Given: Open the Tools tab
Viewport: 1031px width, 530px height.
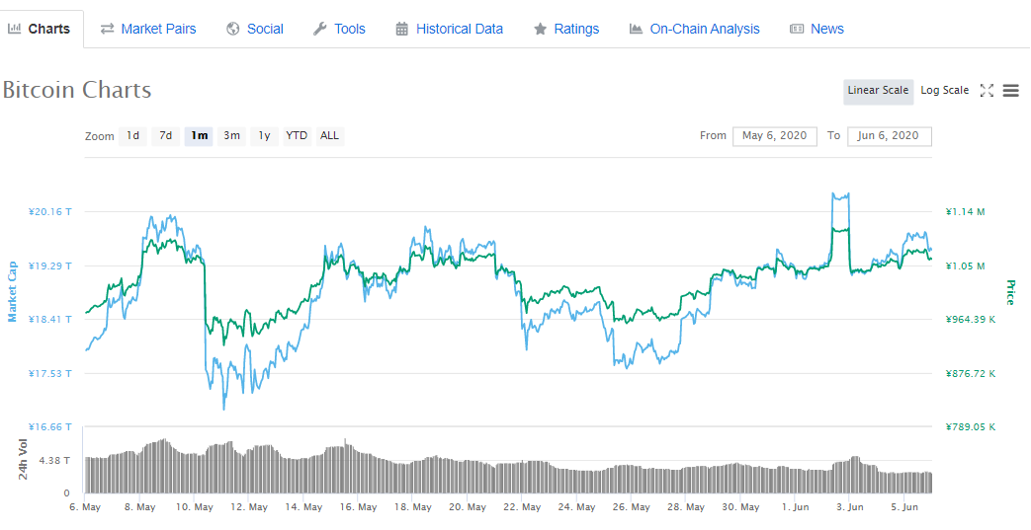Looking at the screenshot, I should coord(350,29).
